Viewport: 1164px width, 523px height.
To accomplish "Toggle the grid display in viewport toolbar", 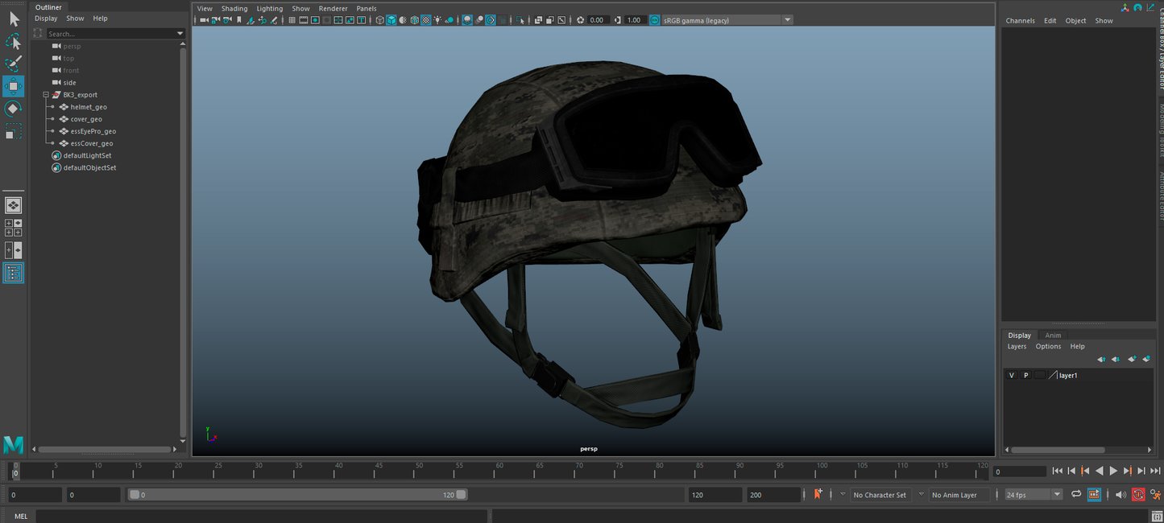I will [292, 19].
